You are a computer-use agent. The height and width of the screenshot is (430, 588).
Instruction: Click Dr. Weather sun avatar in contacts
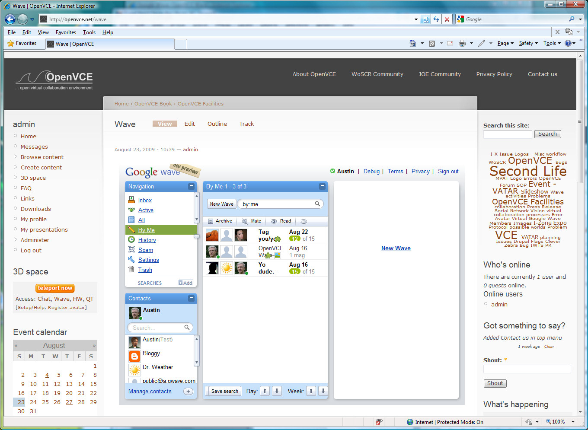coord(134,370)
